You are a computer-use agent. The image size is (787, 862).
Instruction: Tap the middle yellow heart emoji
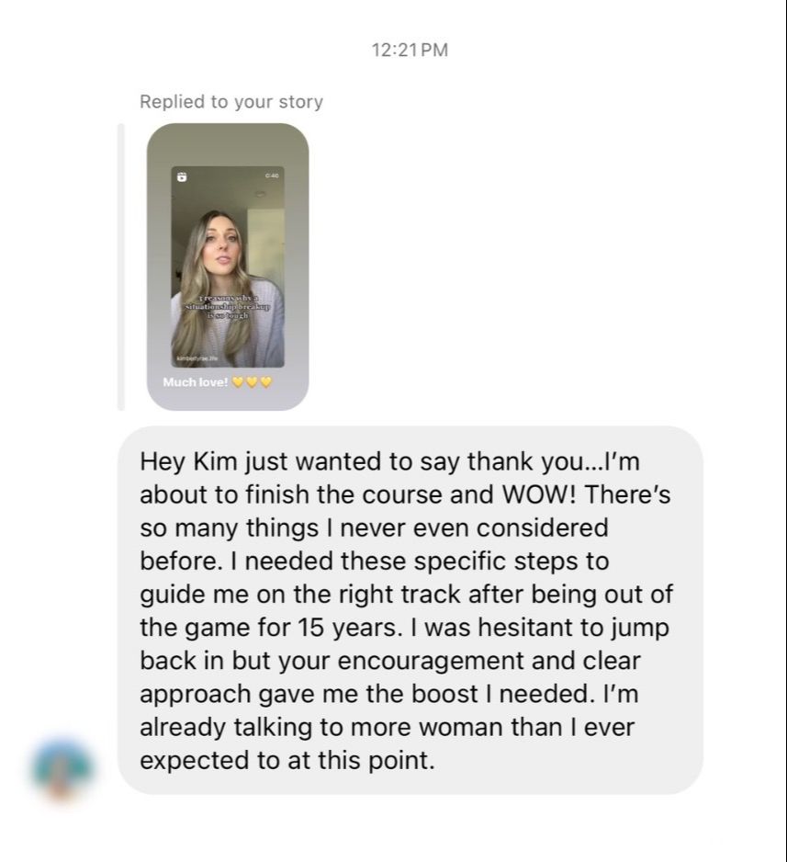[252, 381]
